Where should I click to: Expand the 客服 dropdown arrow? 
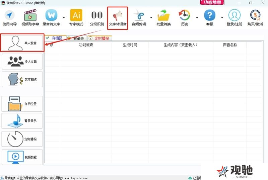pos(222,18)
